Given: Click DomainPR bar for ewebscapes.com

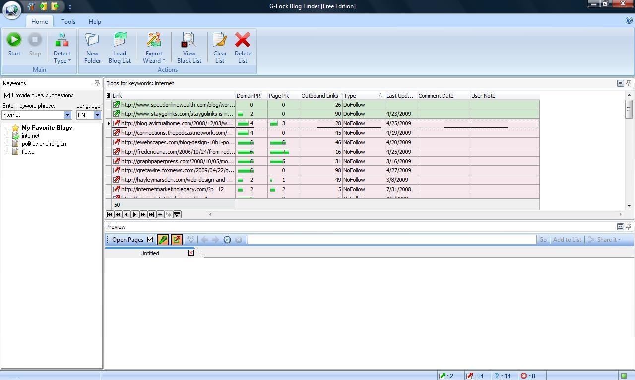Looking at the screenshot, I should pyautogui.click(x=246, y=142).
